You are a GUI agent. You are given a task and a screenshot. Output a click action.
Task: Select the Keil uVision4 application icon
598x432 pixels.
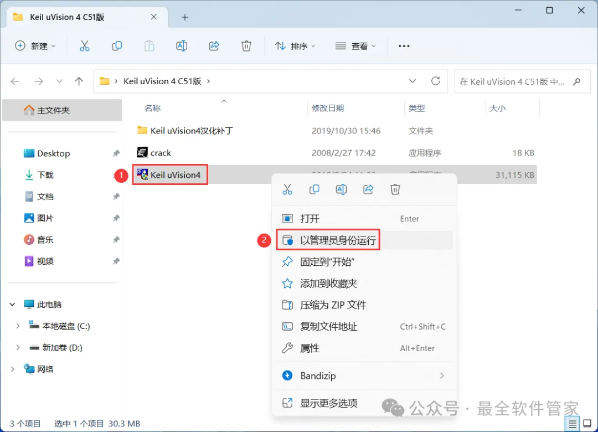coord(142,174)
